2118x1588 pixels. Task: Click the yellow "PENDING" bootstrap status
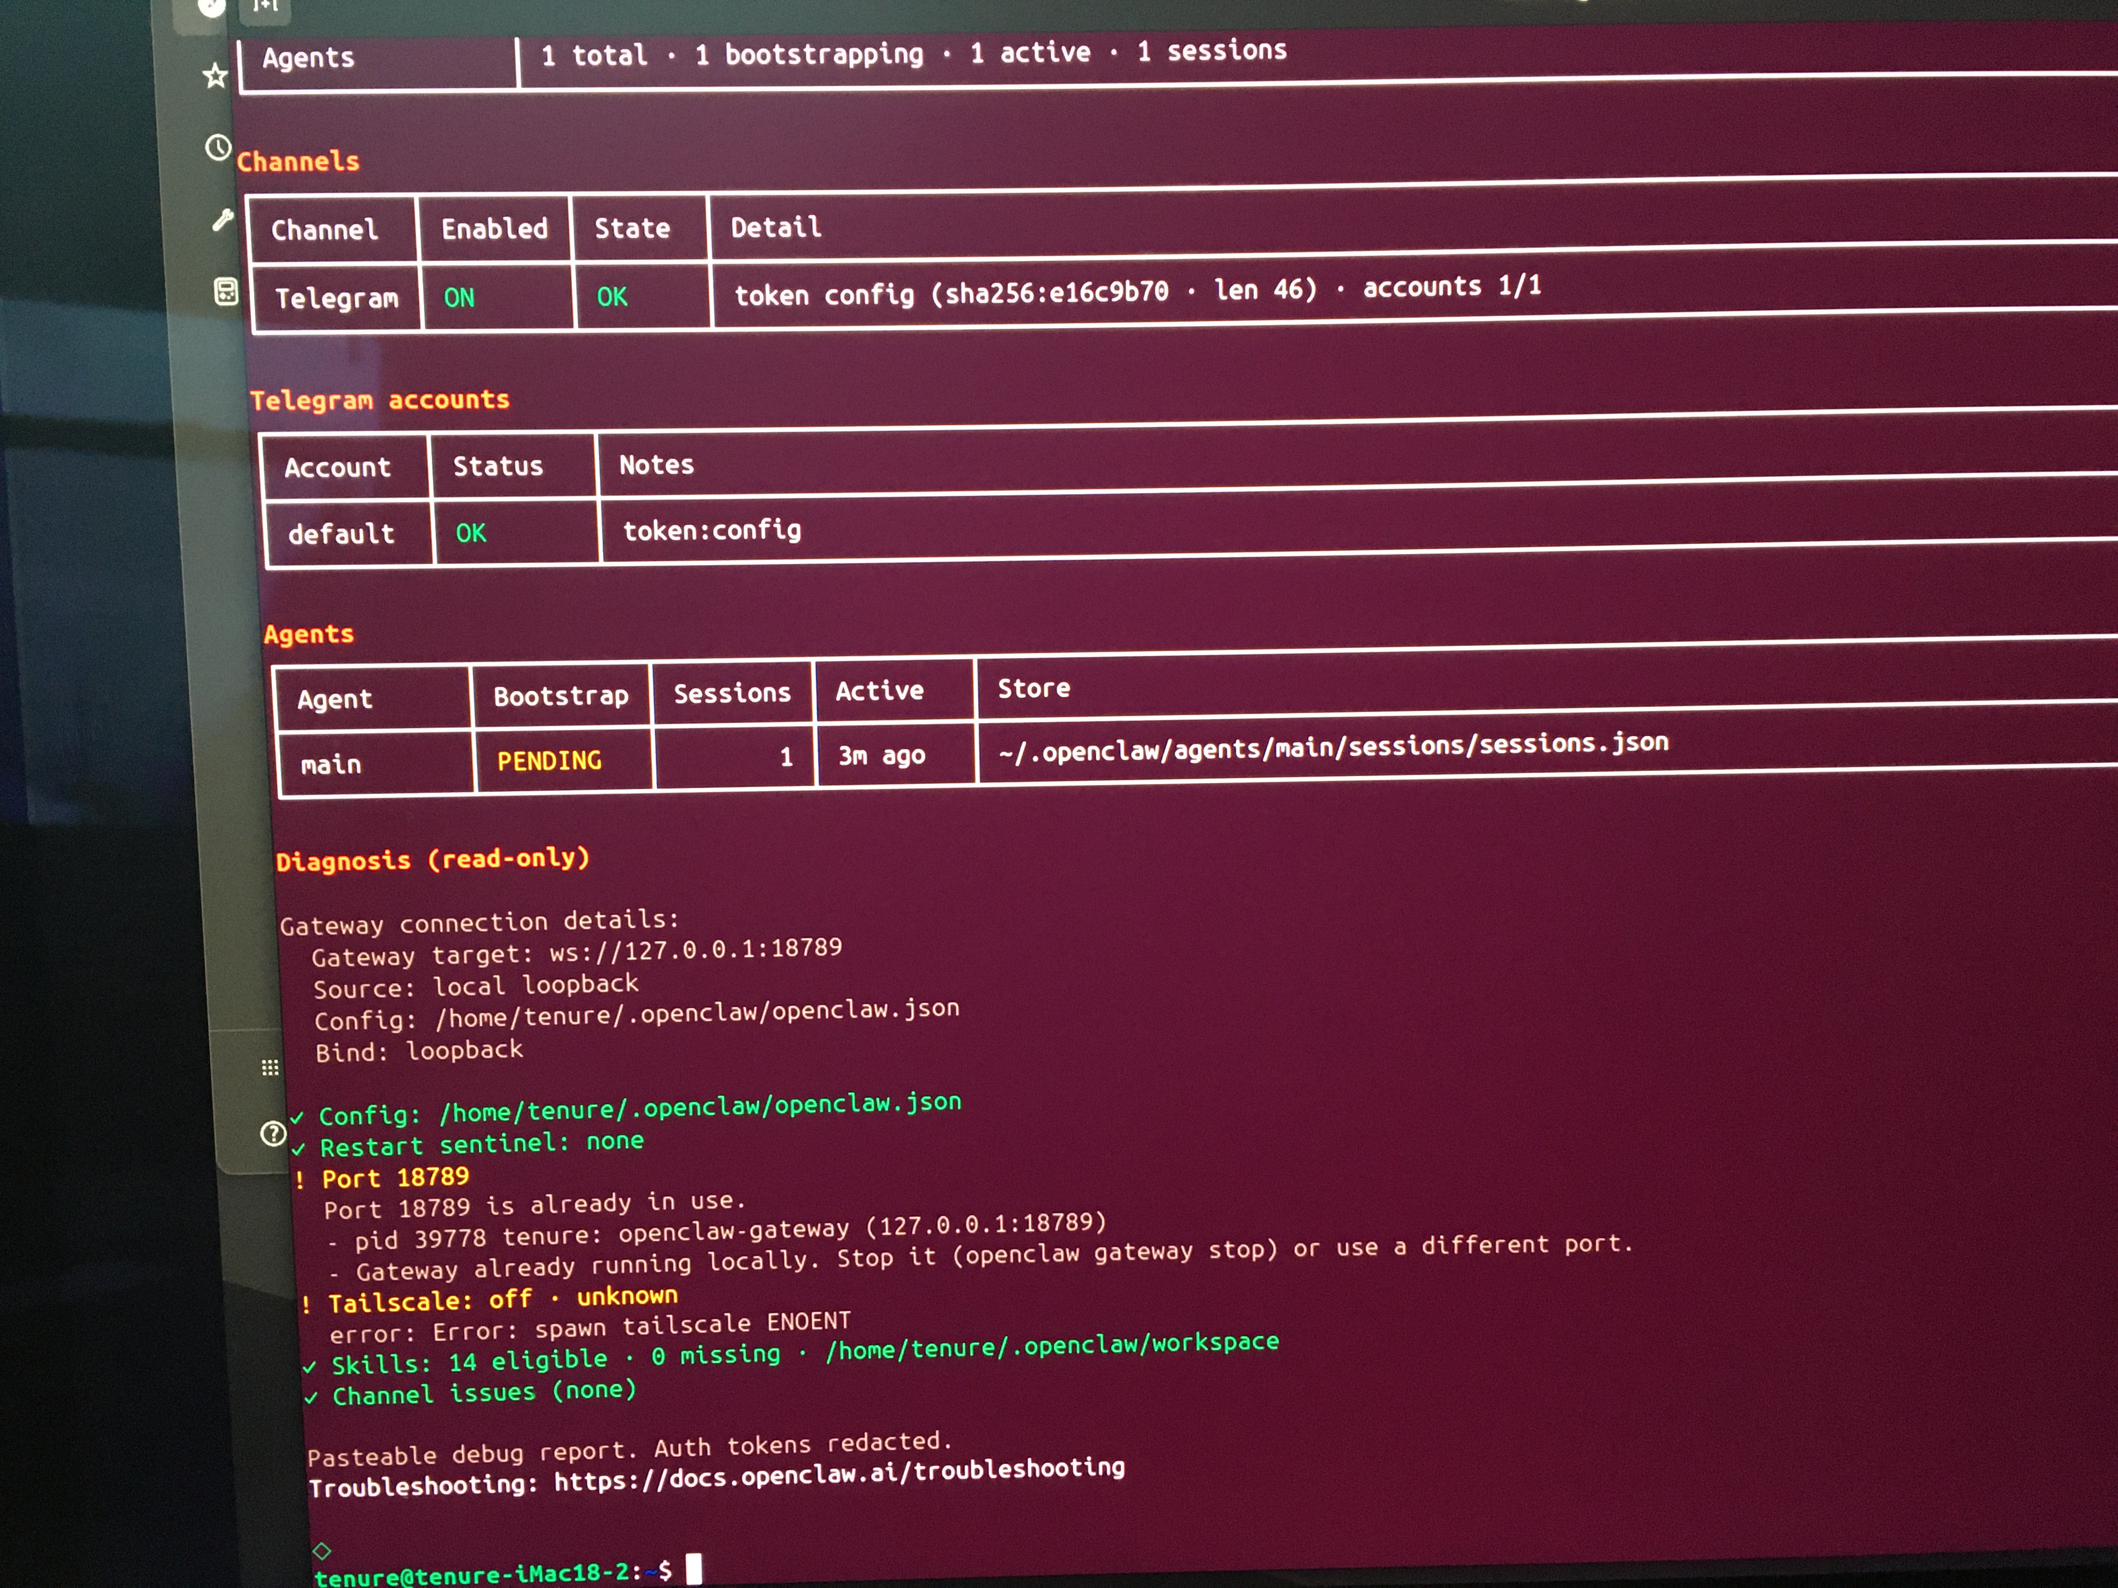coord(548,761)
